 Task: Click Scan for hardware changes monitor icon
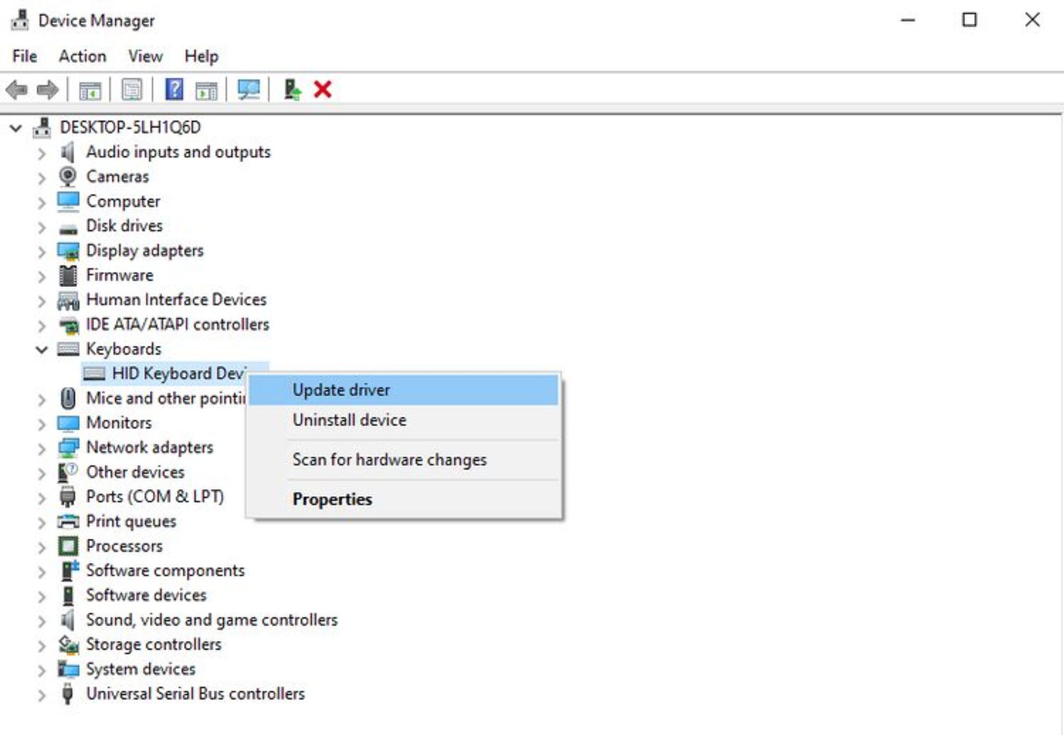[x=248, y=89]
